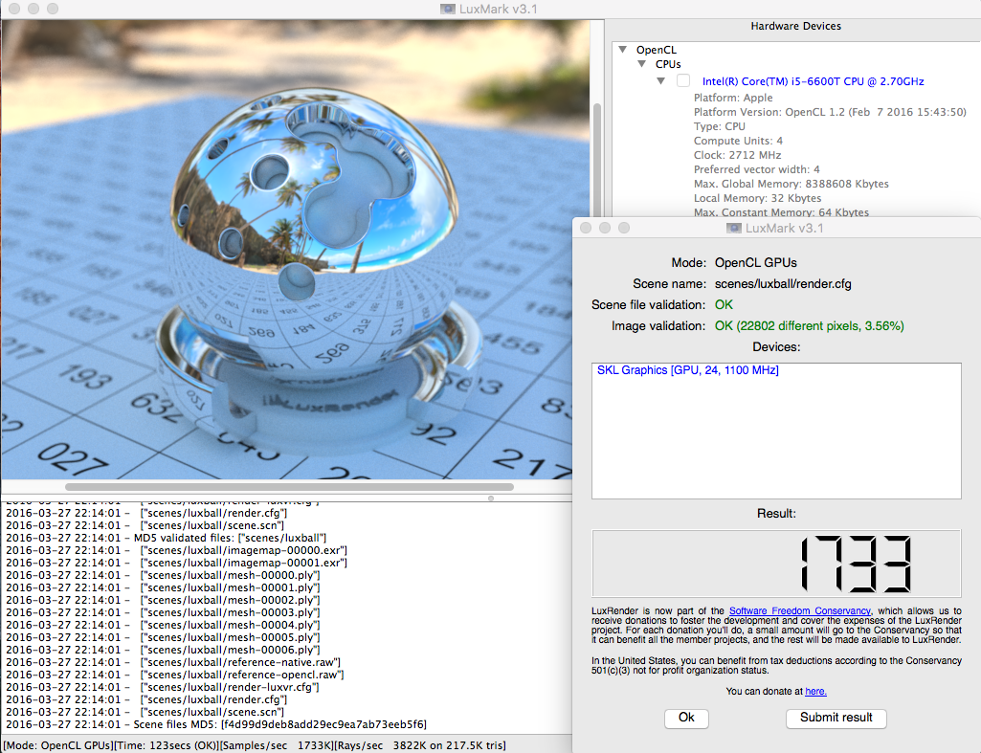
Task: Collapse the CPUs tree node
Action: [x=642, y=64]
